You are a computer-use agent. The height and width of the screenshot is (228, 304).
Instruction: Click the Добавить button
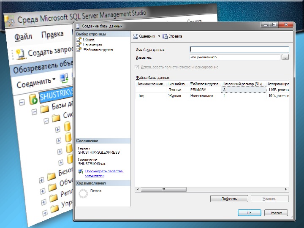(229, 199)
